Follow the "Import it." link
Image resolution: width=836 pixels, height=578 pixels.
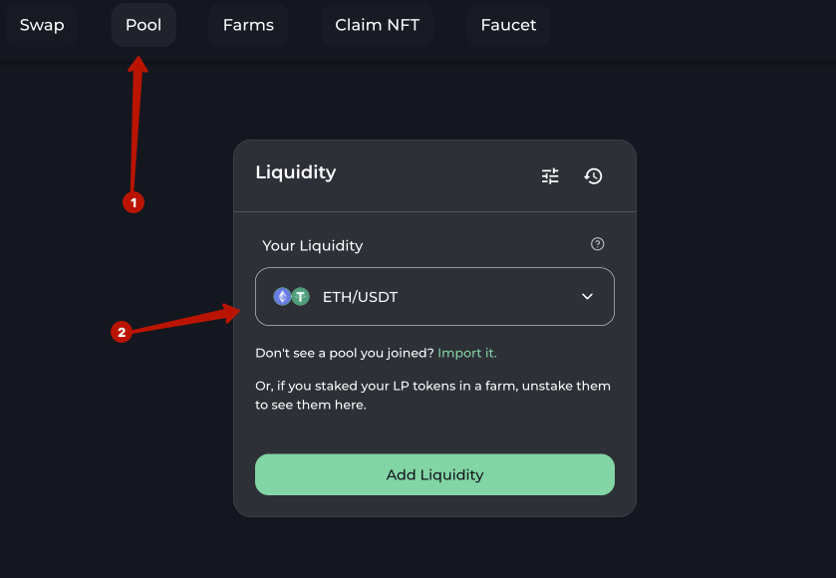tap(467, 353)
